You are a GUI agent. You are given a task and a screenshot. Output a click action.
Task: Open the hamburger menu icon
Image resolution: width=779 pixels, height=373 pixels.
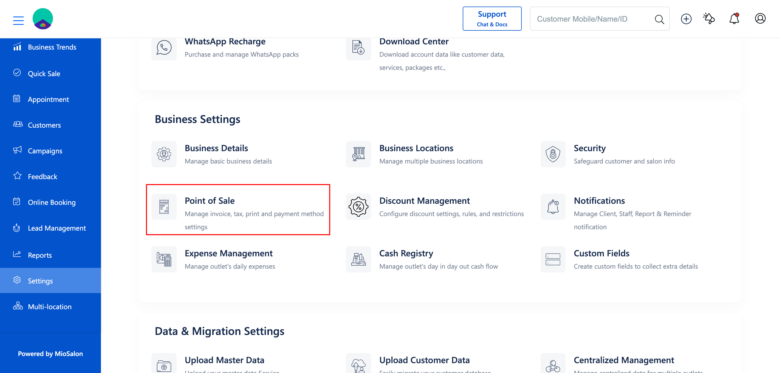click(x=18, y=20)
